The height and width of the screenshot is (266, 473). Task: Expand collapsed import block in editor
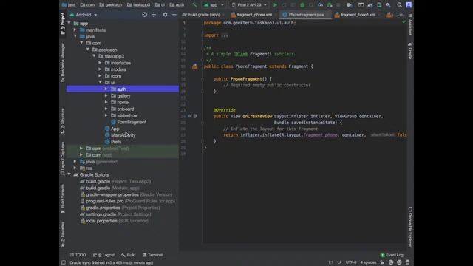tap(225, 35)
